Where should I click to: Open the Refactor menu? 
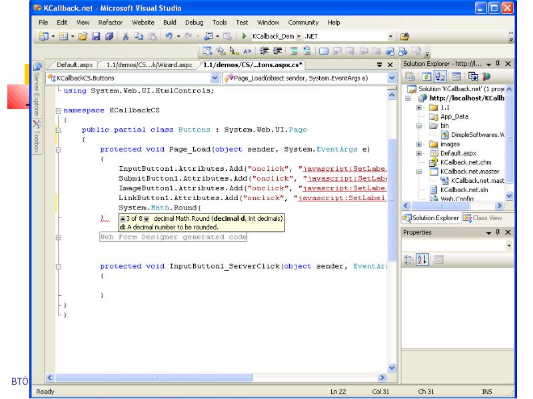click(110, 23)
